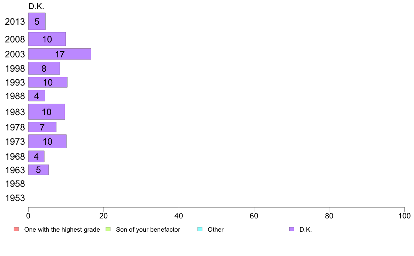
Task: Click the red 'One with the highest grade' legend swatch
Action: coord(16,229)
